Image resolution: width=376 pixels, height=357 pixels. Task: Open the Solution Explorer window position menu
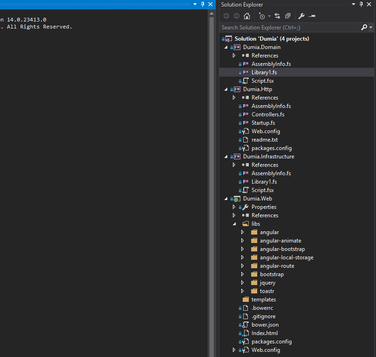click(354, 4)
